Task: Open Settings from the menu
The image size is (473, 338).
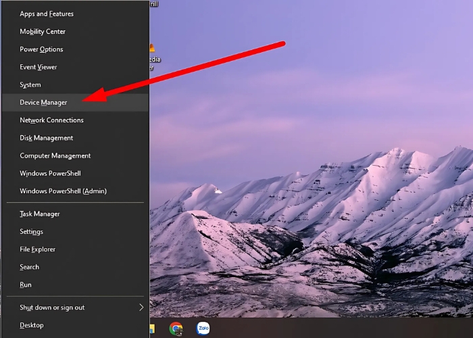Action: [32, 232]
